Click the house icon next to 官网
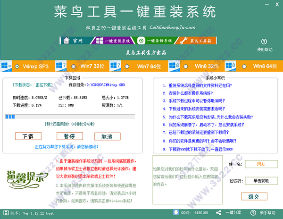Image resolution: width=283 pixels, height=219 pixels. coord(66,41)
